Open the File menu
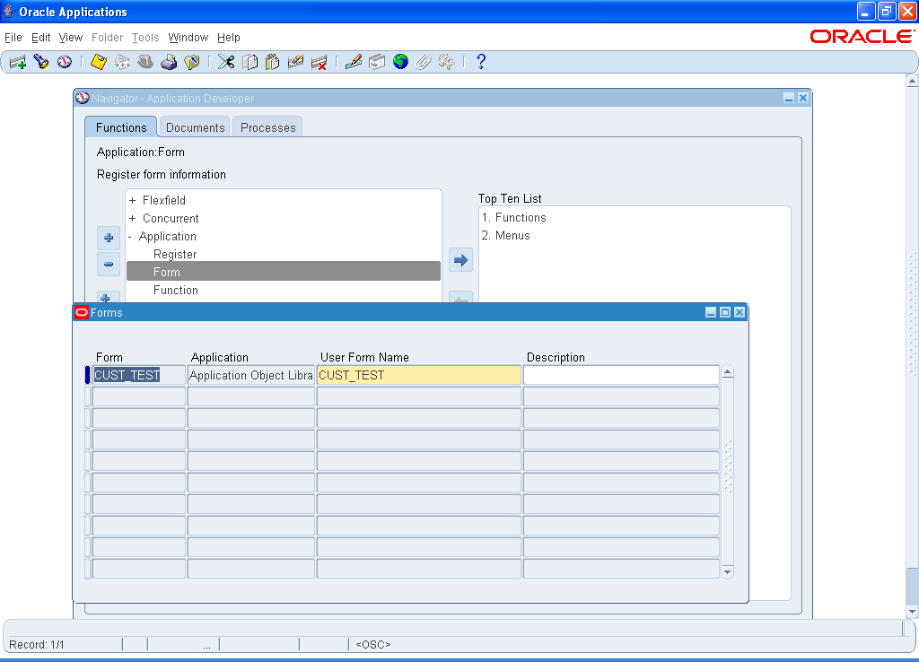 13,38
